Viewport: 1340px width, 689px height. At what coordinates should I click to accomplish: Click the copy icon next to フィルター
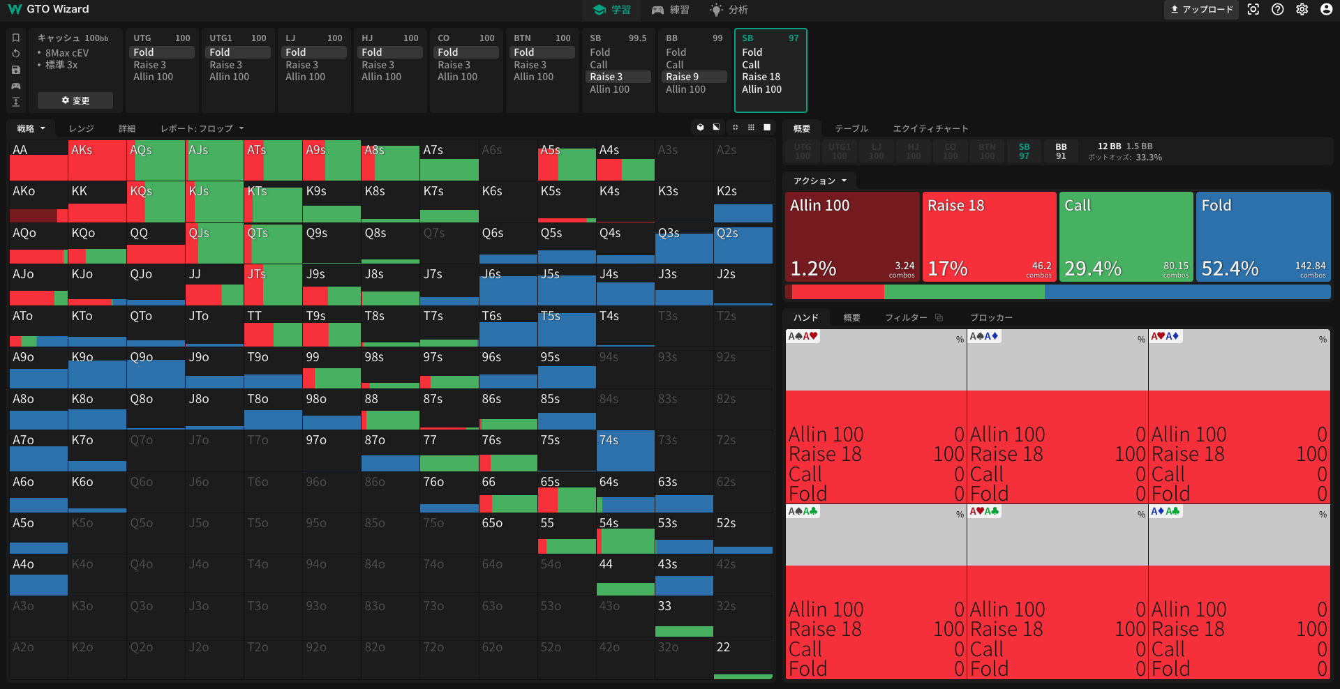pyautogui.click(x=939, y=317)
